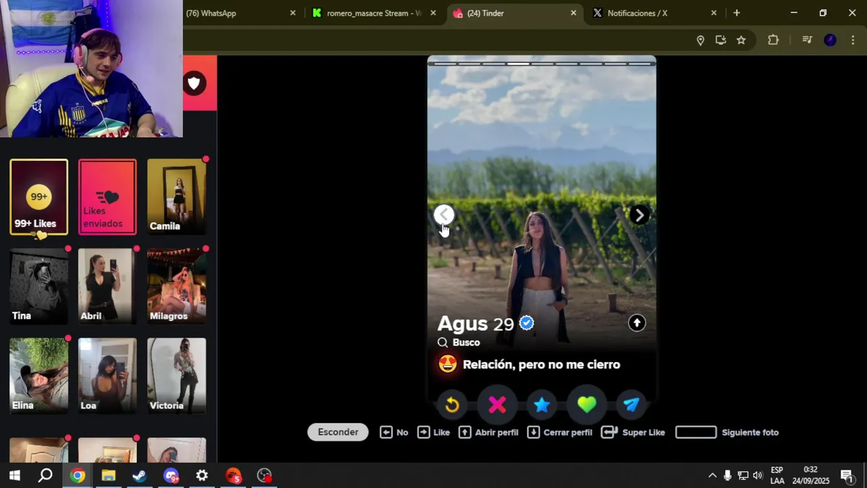Open the Chrome extensions puzzle icon

pyautogui.click(x=773, y=40)
